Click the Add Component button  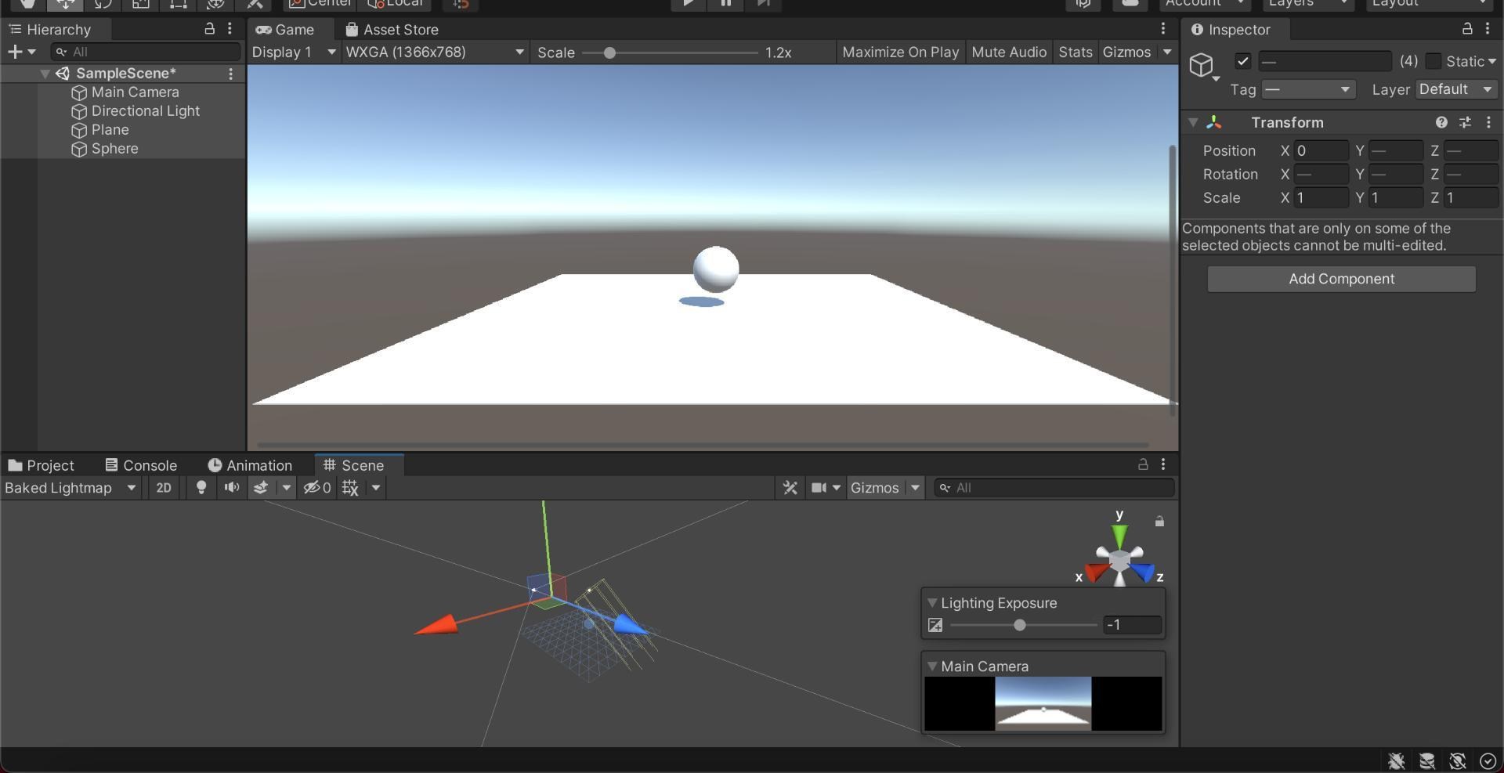1341,278
